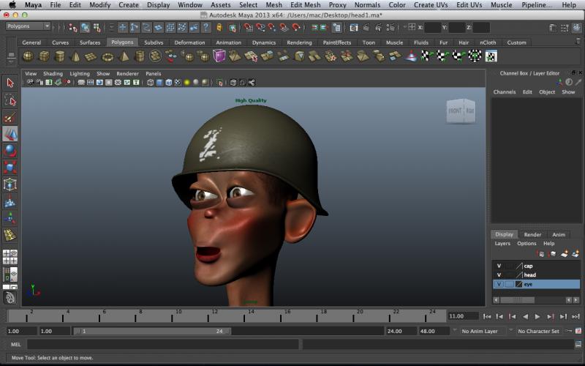Click the FRONT face of the view cube

[454, 111]
